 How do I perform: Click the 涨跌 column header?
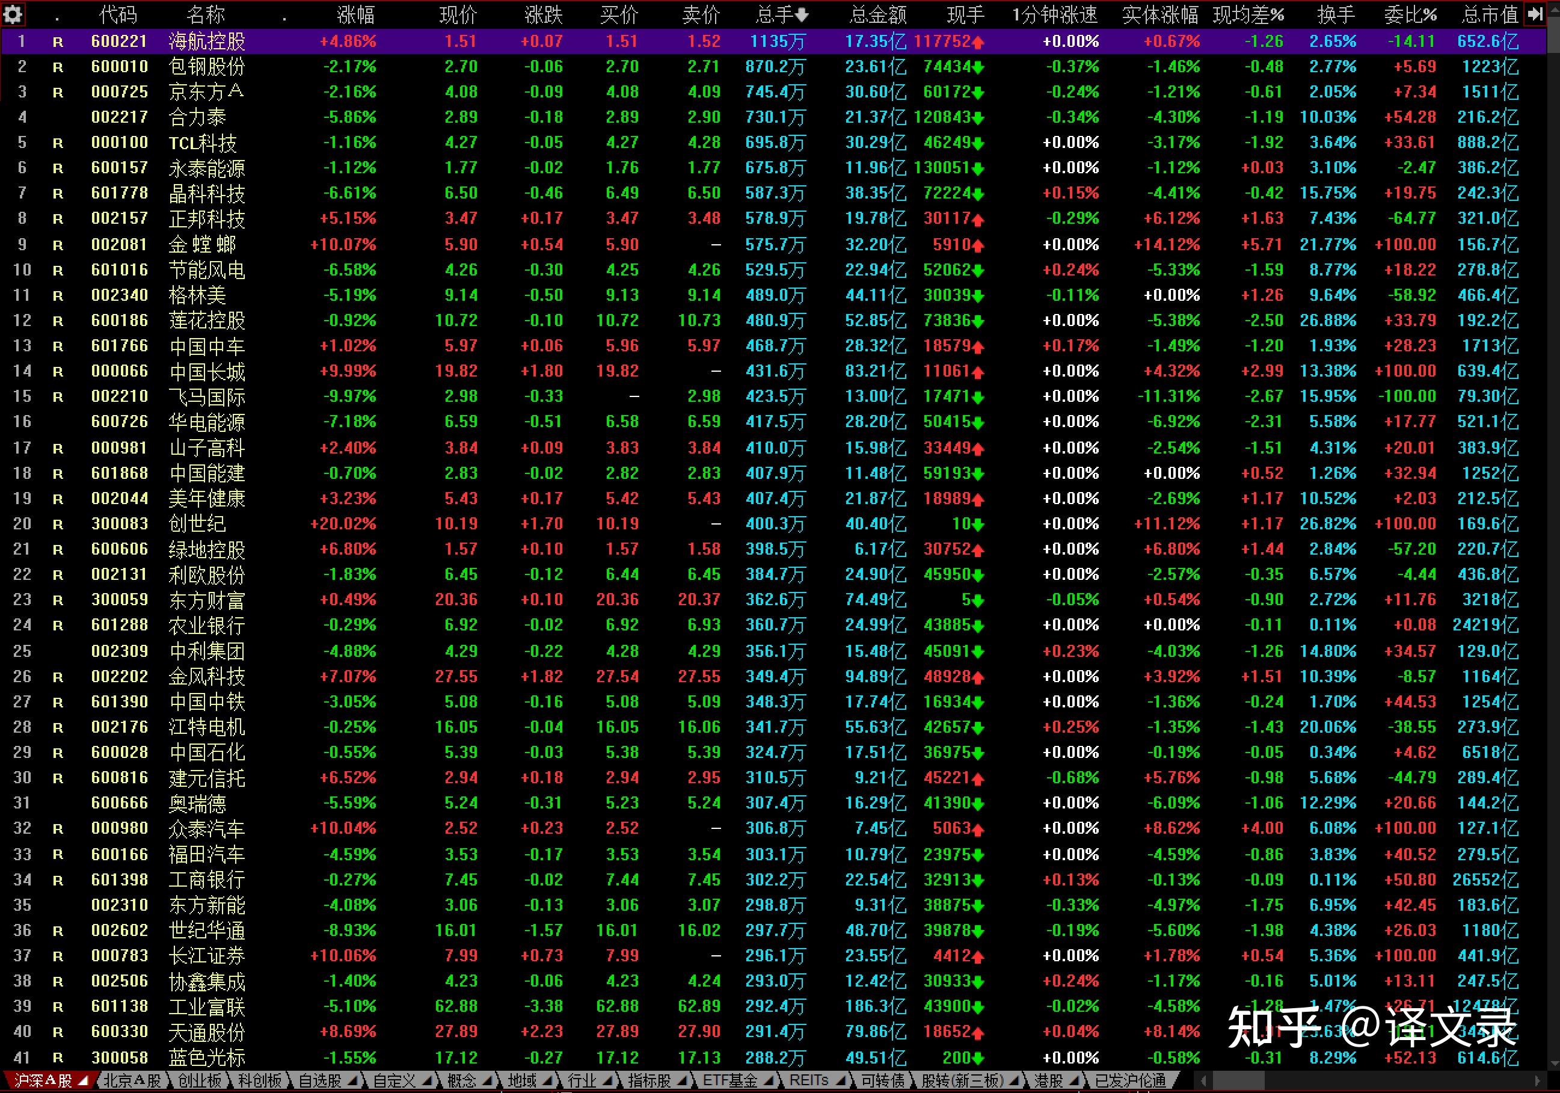544,14
